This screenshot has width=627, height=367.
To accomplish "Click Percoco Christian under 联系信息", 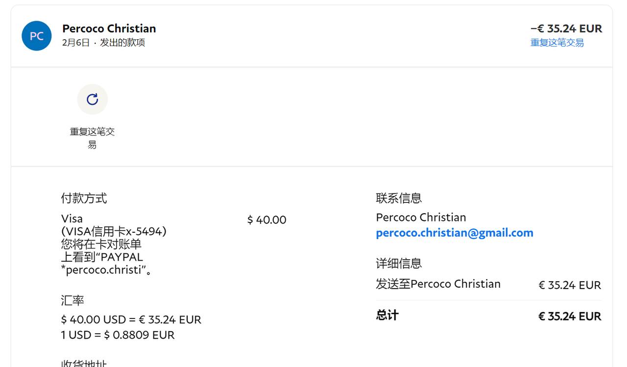I will coord(421,218).
